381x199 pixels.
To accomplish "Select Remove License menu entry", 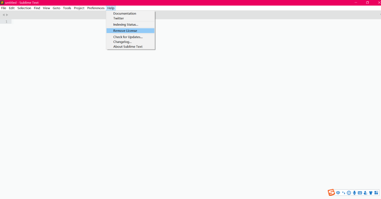I will 131,31.
